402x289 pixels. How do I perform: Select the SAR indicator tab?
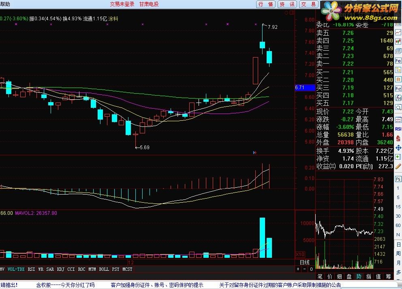click(x=50, y=269)
